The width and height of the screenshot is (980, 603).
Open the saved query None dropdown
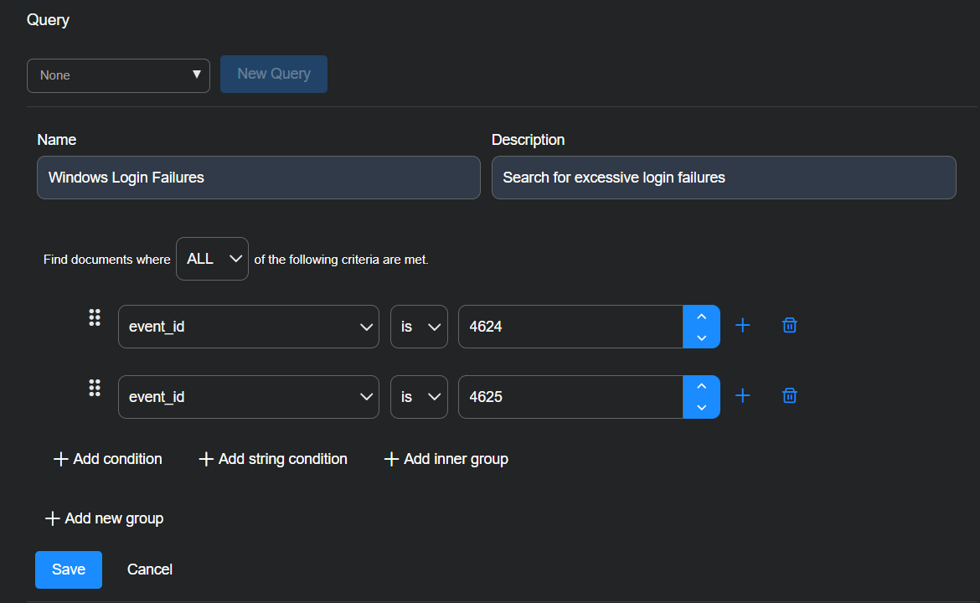click(118, 75)
